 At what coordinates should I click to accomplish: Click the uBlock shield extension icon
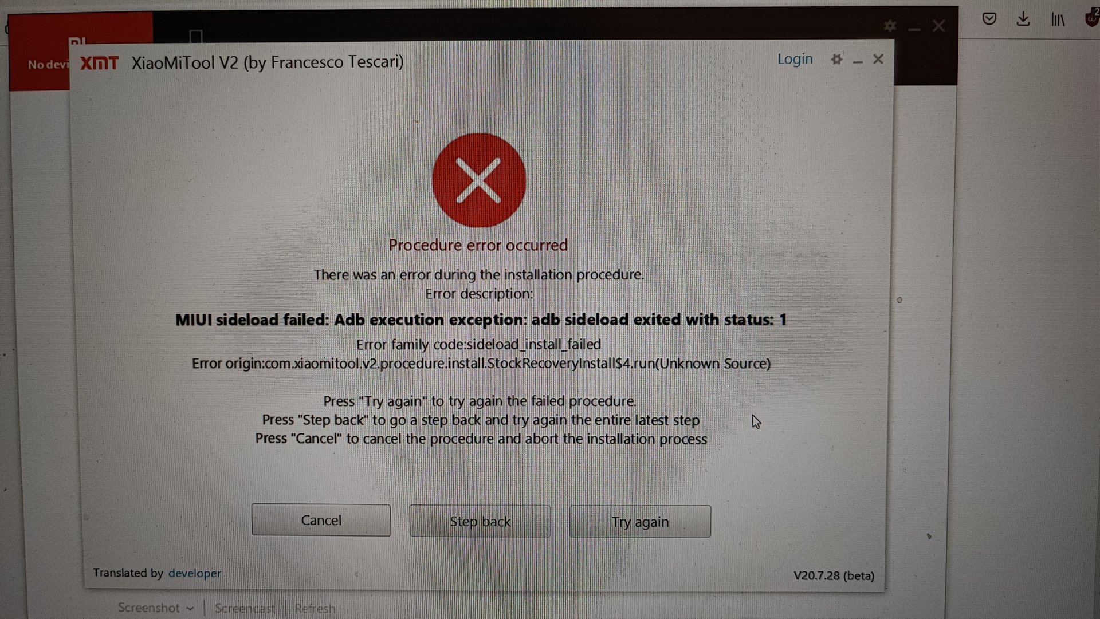click(x=1093, y=18)
